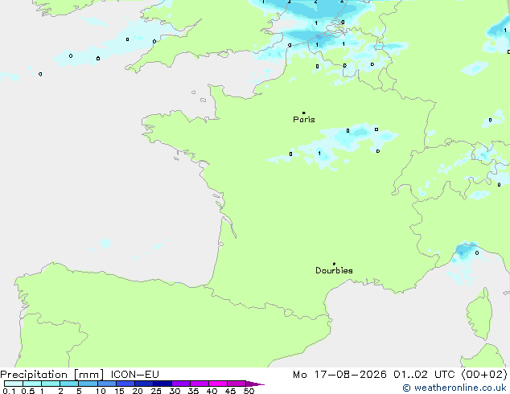Pick the 30–35 mm purple legend swatch
Viewport: 510px width, 394px height.
(180, 384)
